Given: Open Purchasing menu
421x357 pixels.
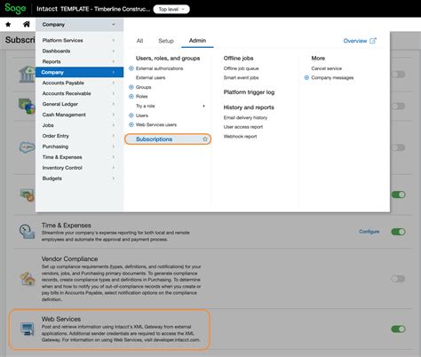Looking at the screenshot, I should pos(79,147).
